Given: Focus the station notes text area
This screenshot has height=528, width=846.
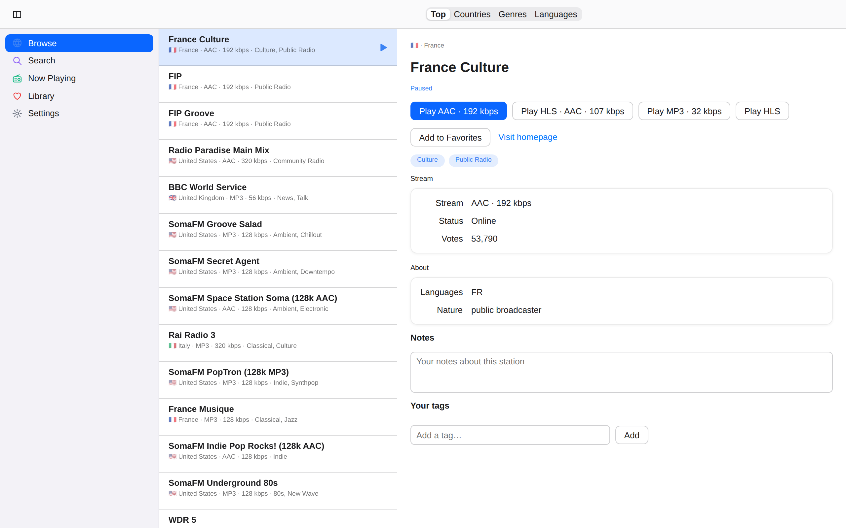Looking at the screenshot, I should click(621, 372).
